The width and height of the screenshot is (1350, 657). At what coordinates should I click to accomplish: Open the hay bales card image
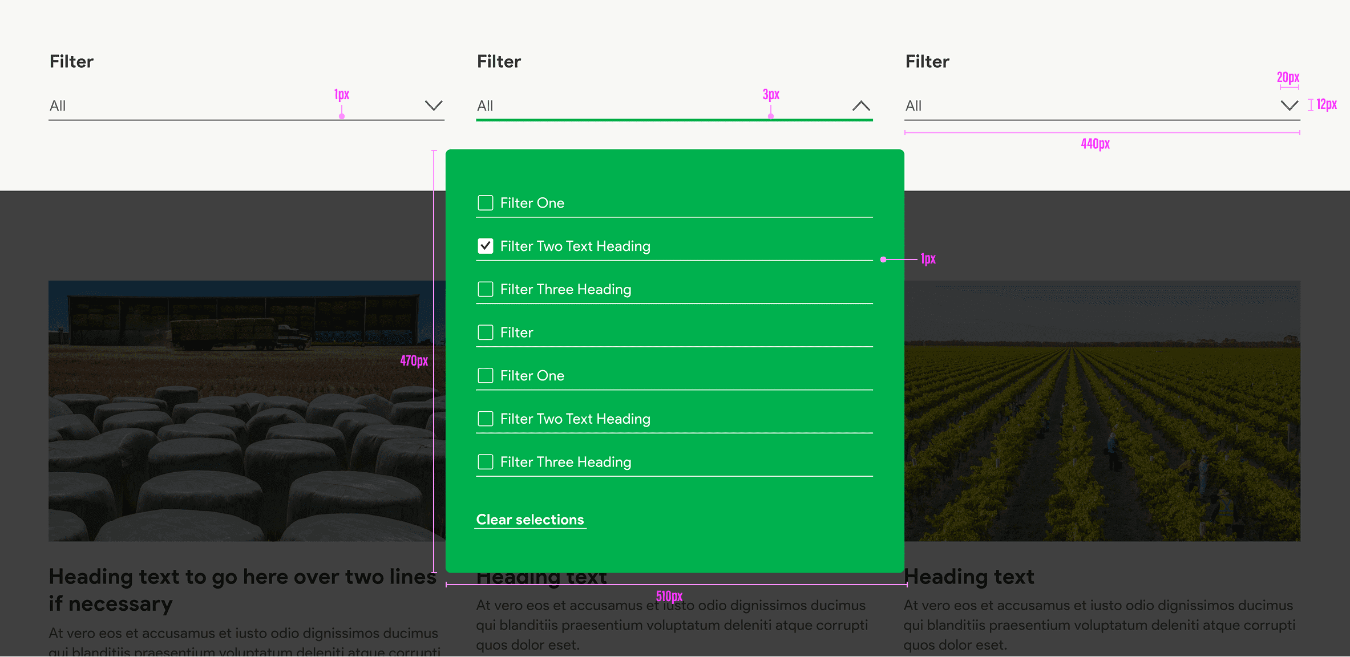[x=245, y=411]
